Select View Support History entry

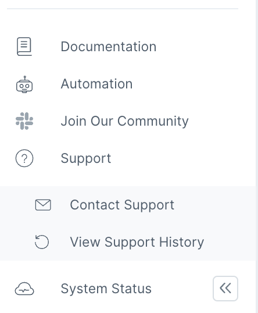137,242
